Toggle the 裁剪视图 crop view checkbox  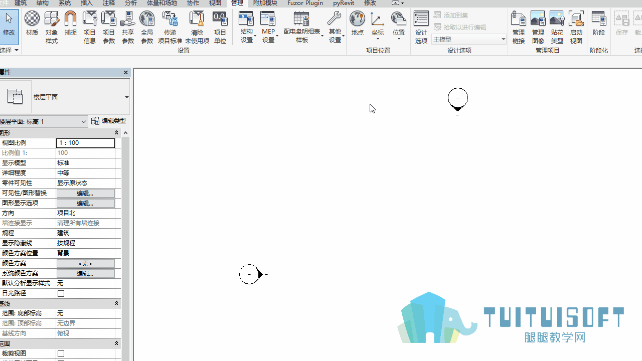61,353
